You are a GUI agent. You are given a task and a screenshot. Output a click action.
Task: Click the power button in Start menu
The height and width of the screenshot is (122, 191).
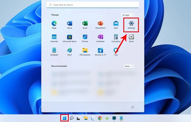133,107
